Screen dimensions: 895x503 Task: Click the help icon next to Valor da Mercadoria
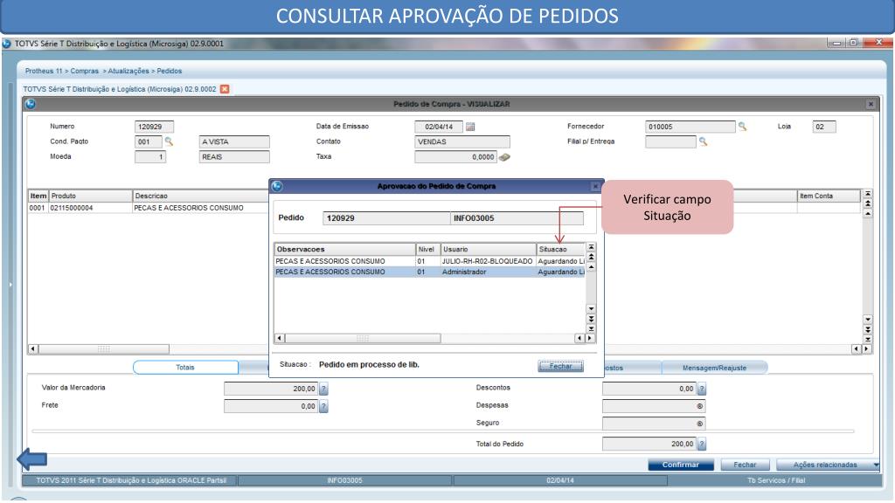(323, 389)
